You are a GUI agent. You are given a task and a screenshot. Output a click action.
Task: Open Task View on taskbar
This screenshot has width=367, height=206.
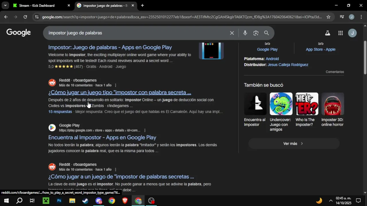(32, 201)
